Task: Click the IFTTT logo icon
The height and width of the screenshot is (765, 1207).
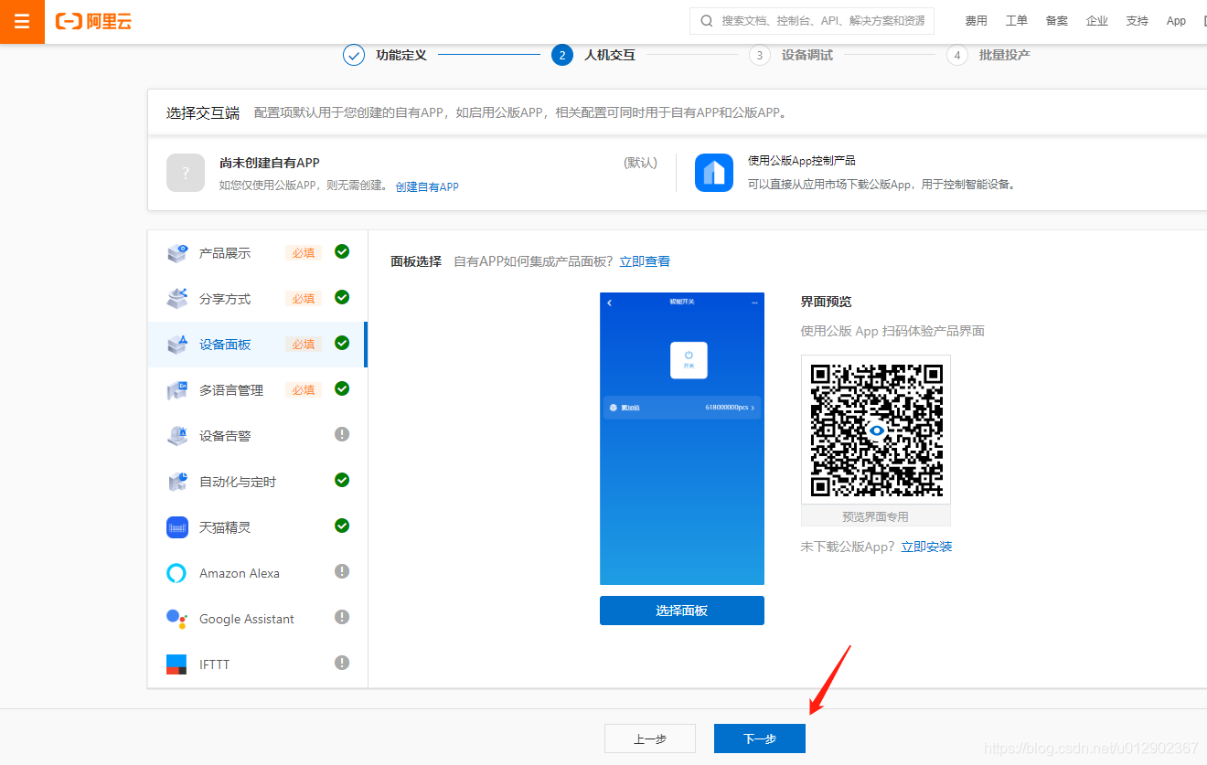Action: pos(176,664)
